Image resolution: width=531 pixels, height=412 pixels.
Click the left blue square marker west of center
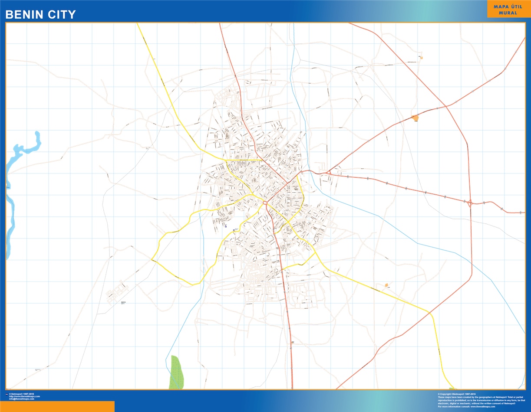(225, 226)
